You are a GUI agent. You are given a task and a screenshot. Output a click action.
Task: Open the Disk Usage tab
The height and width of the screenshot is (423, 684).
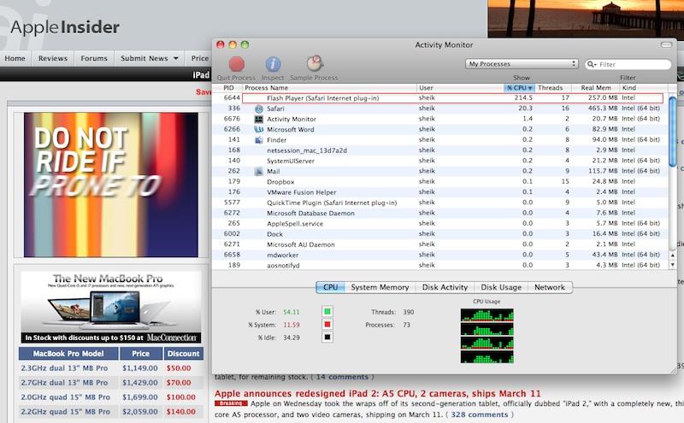click(501, 287)
